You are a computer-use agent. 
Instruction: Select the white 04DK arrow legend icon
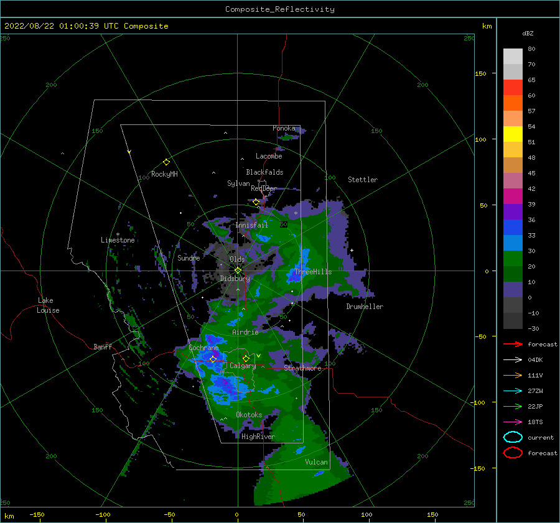tap(513, 360)
